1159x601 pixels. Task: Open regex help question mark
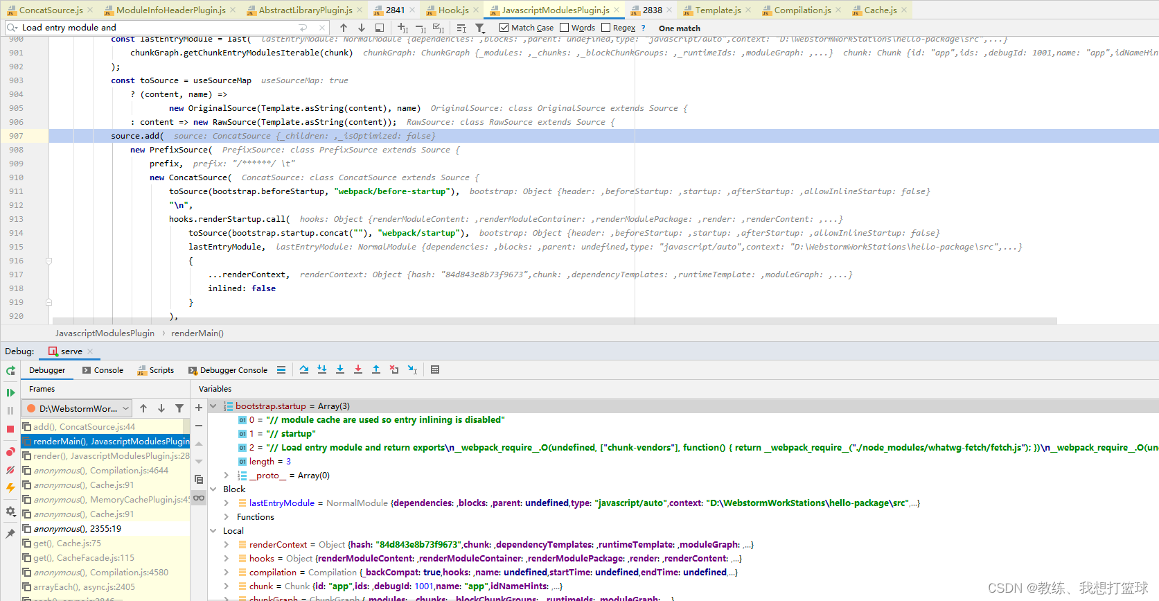(x=644, y=28)
